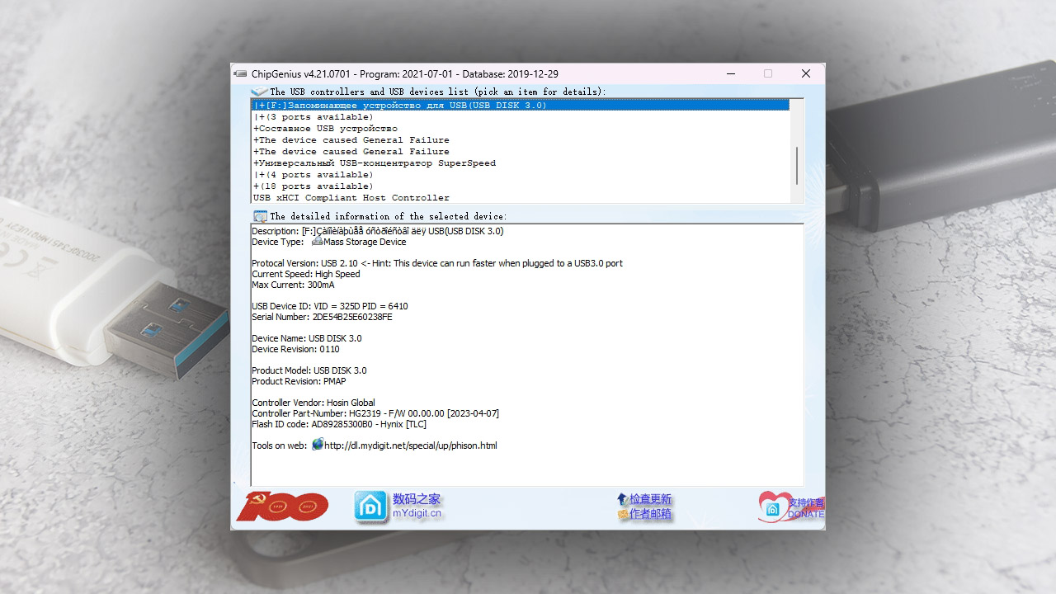
Task: Select the second General Failure device row
Action: (521, 151)
